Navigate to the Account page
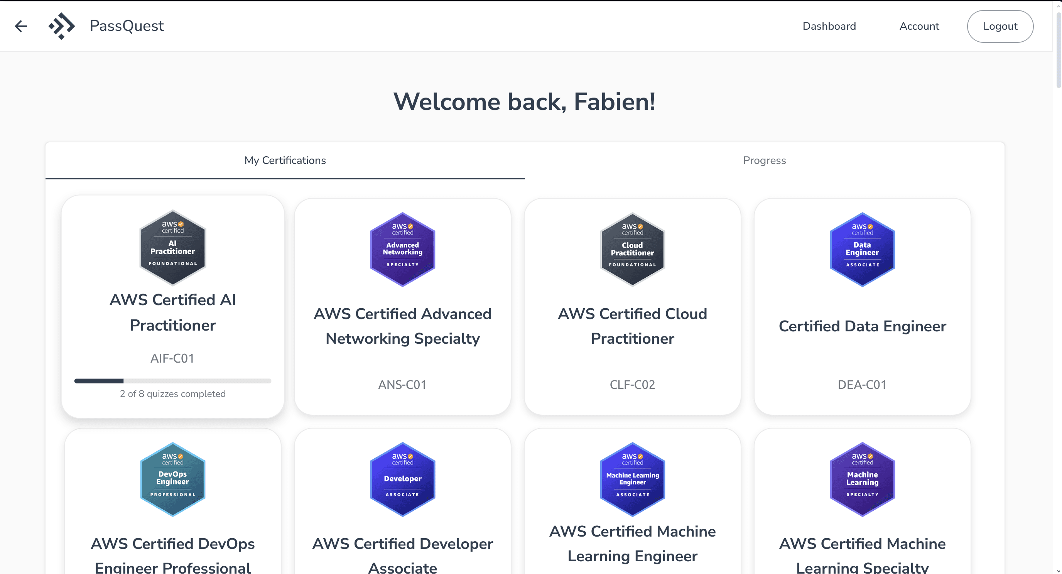 coord(919,25)
